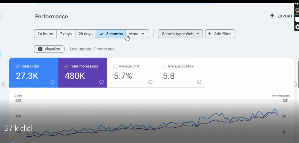Switch to the 28 days date range
This screenshot has height=143, width=299.
[86, 34]
